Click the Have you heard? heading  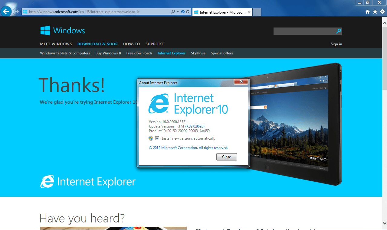point(82,218)
